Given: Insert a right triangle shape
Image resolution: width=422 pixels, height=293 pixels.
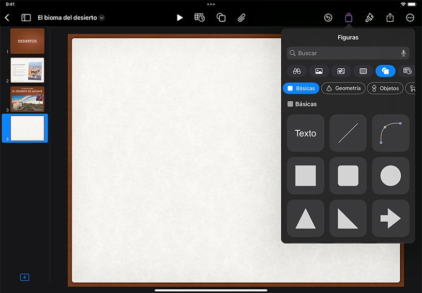Looking at the screenshot, I should pos(348,218).
